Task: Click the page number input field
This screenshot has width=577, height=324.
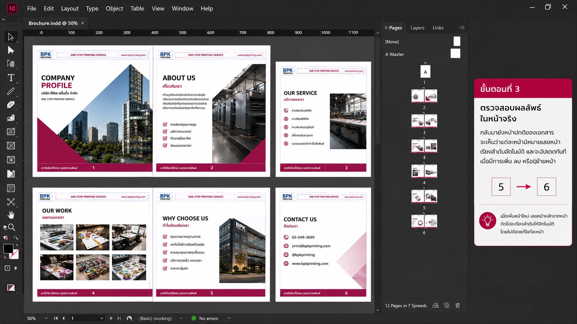Action: [84, 318]
